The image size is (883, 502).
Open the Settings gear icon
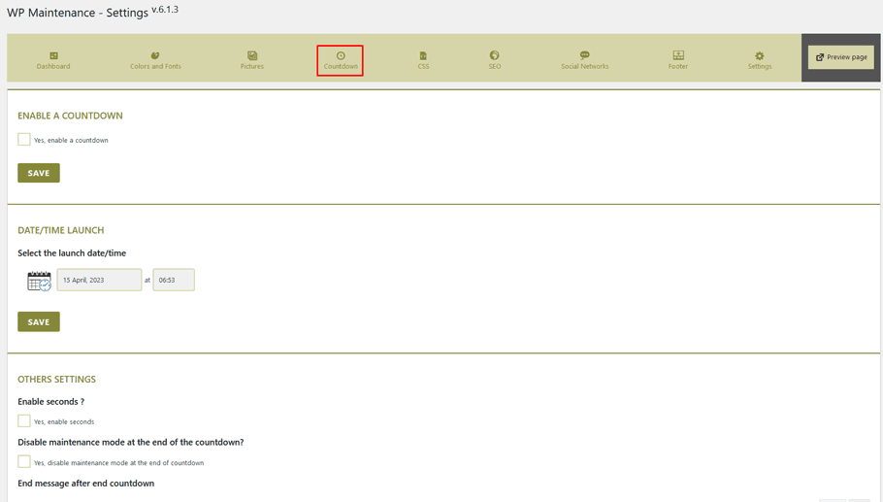point(760,55)
